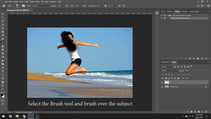
Task: Toggle lock all padlock in Layers panel
Action: [x=178, y=78]
